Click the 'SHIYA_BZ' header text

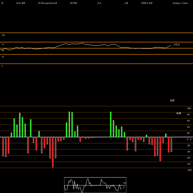pos(147,3)
